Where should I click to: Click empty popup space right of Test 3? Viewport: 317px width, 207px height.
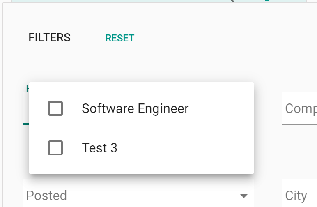[x=185, y=148]
